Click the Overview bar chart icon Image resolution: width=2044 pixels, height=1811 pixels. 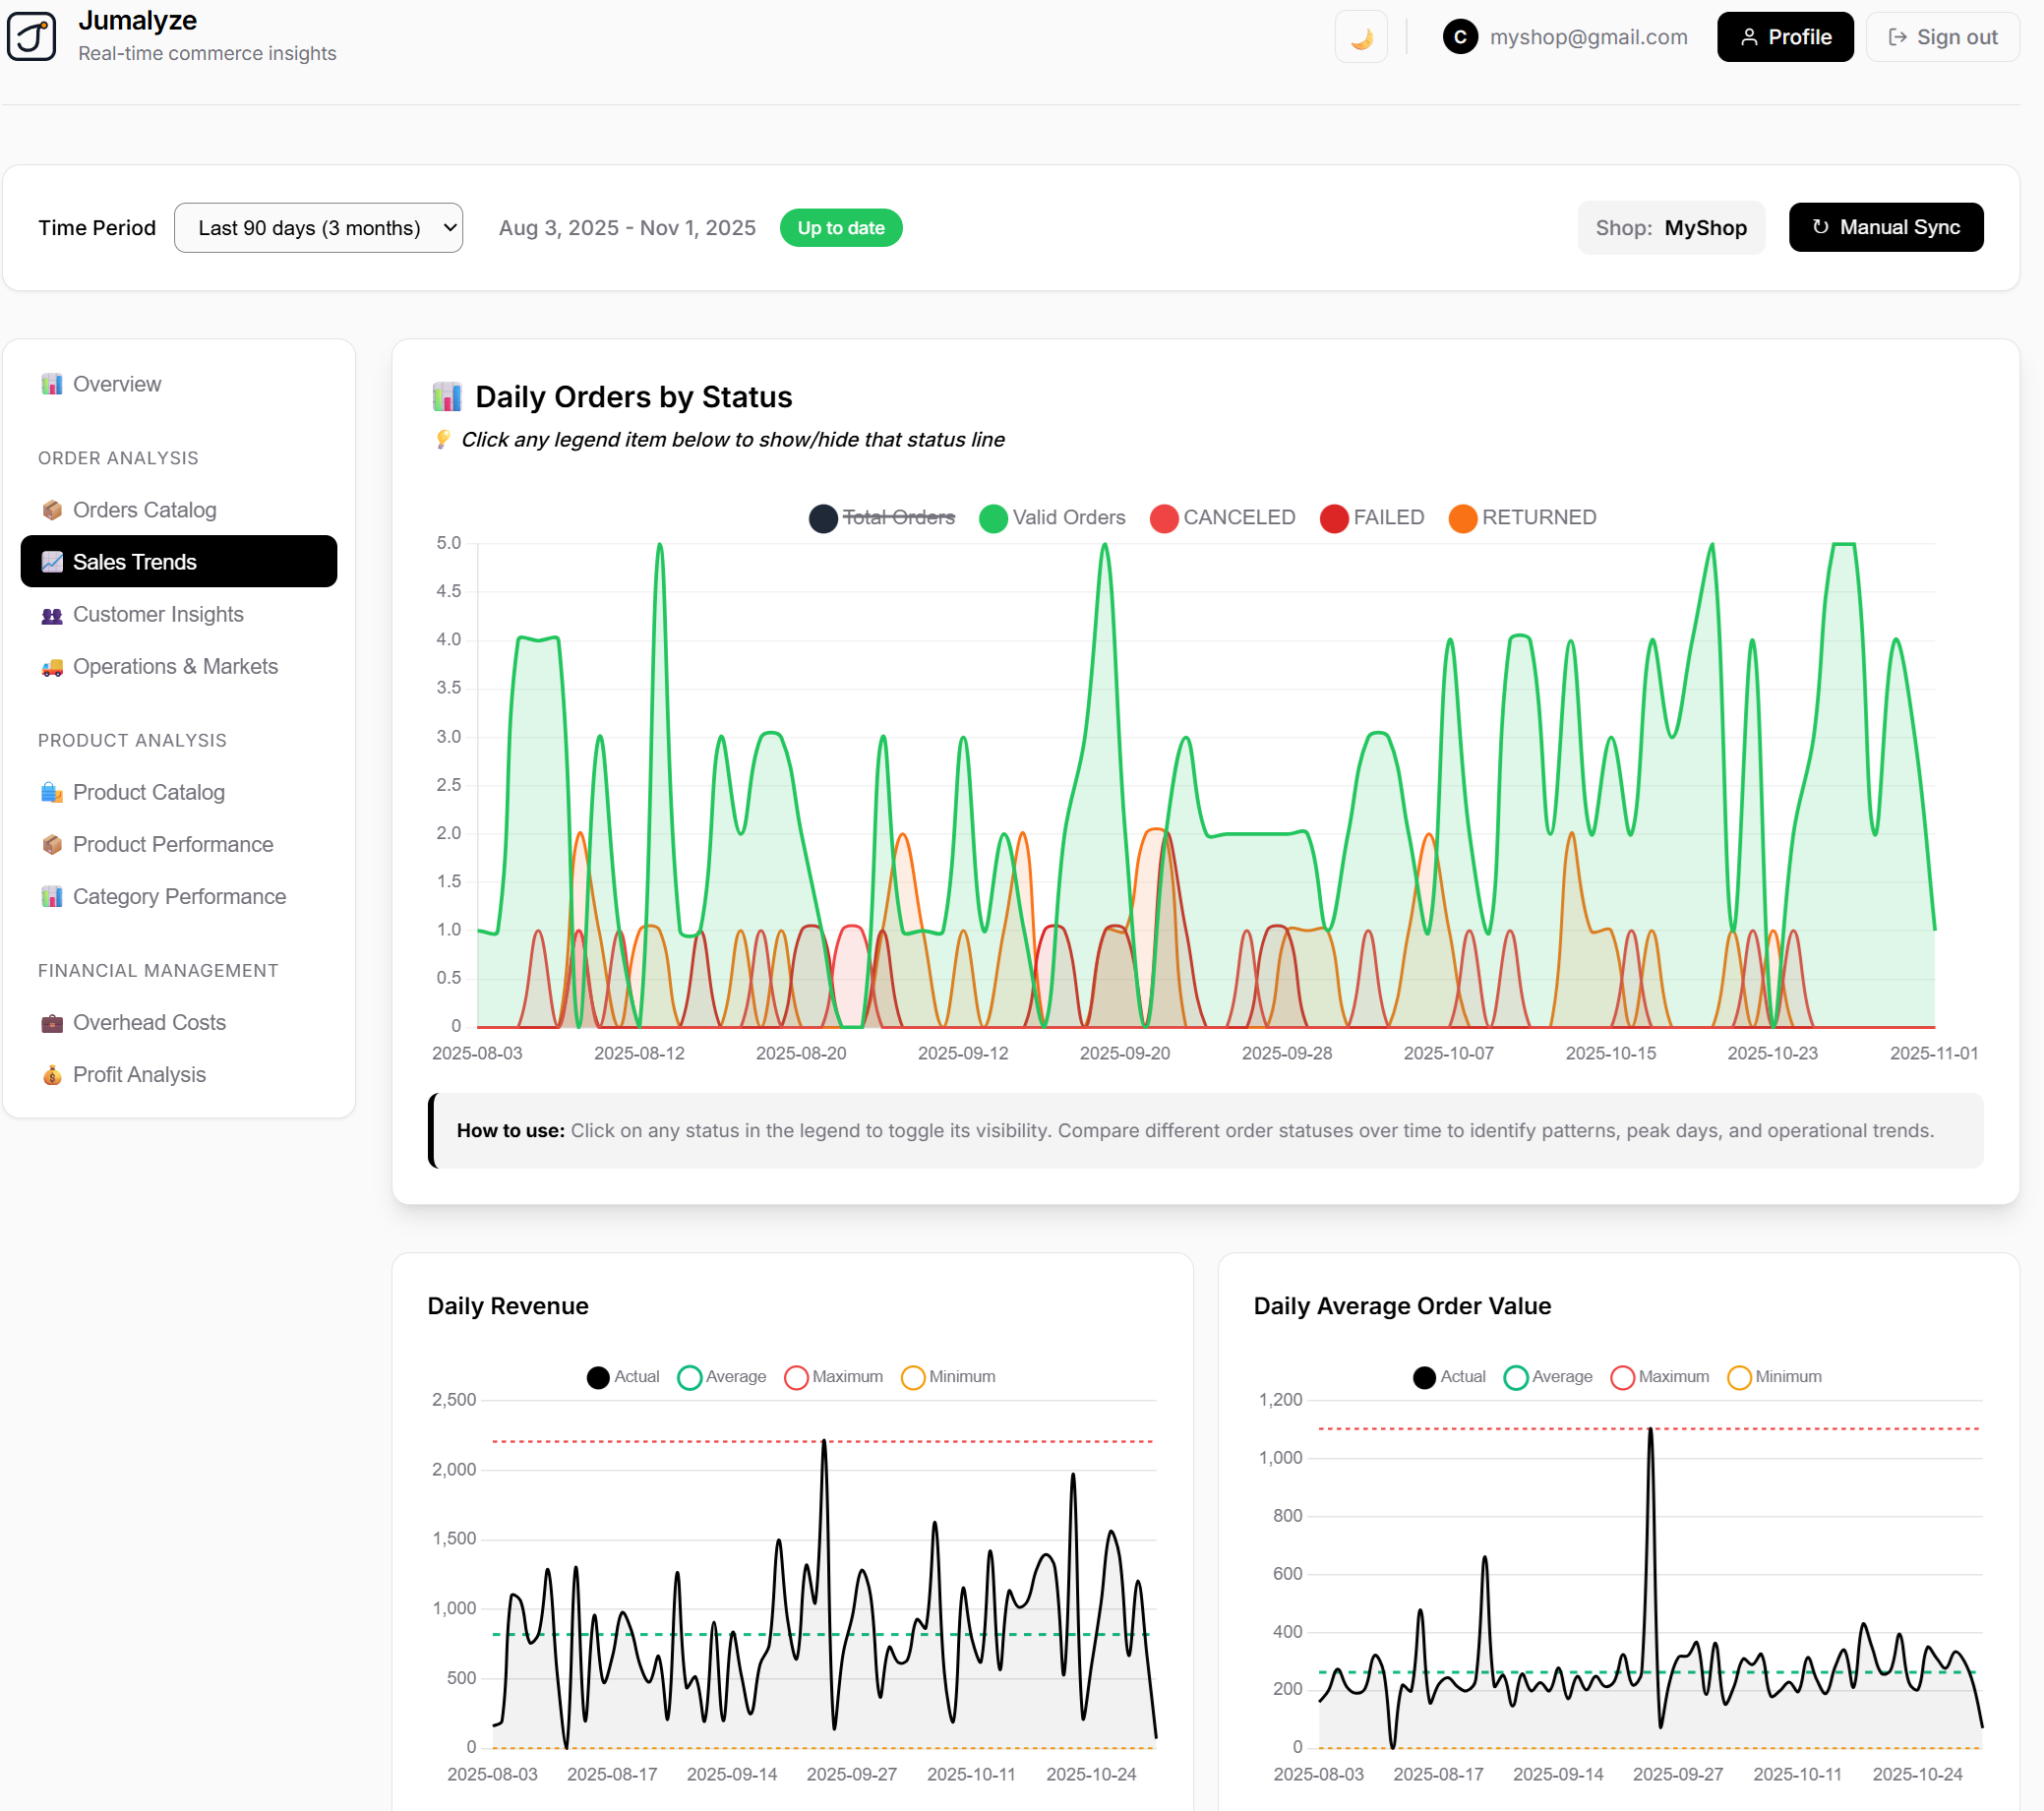click(51, 383)
